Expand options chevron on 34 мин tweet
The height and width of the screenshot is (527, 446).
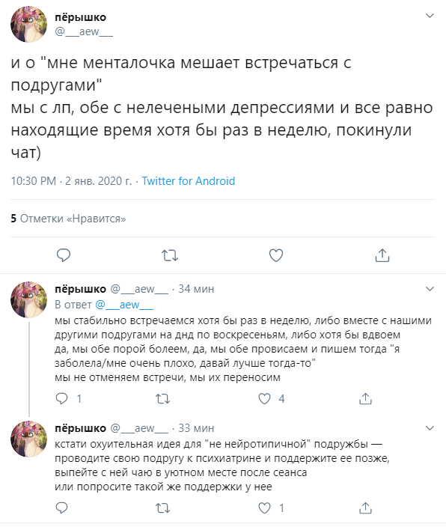430,289
